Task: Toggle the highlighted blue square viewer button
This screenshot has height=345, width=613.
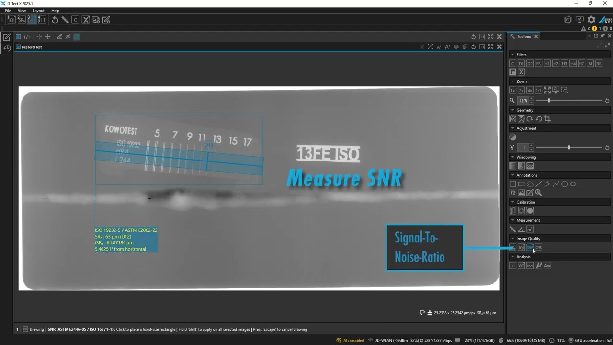Action: (x=77, y=37)
